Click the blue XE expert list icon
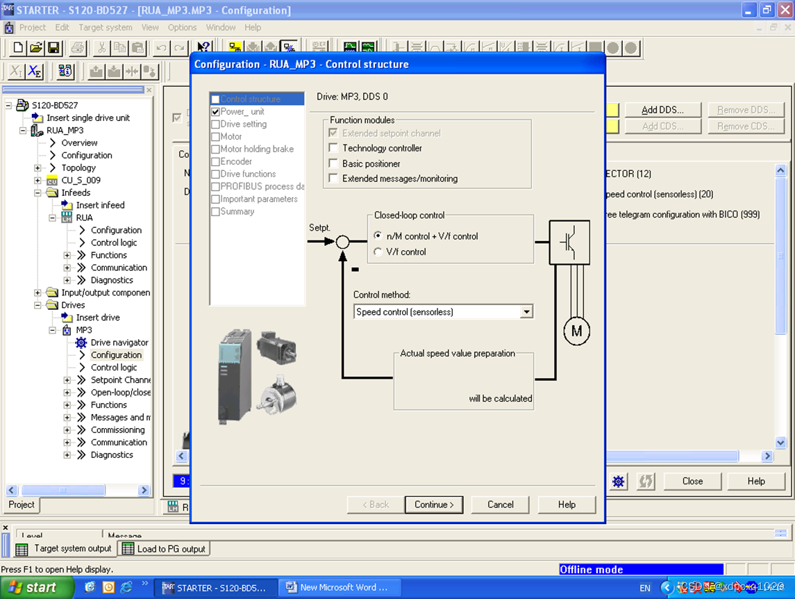This screenshot has height=599, width=795. (x=35, y=71)
